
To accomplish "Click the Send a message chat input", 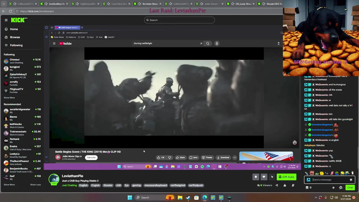I will (330, 180).
